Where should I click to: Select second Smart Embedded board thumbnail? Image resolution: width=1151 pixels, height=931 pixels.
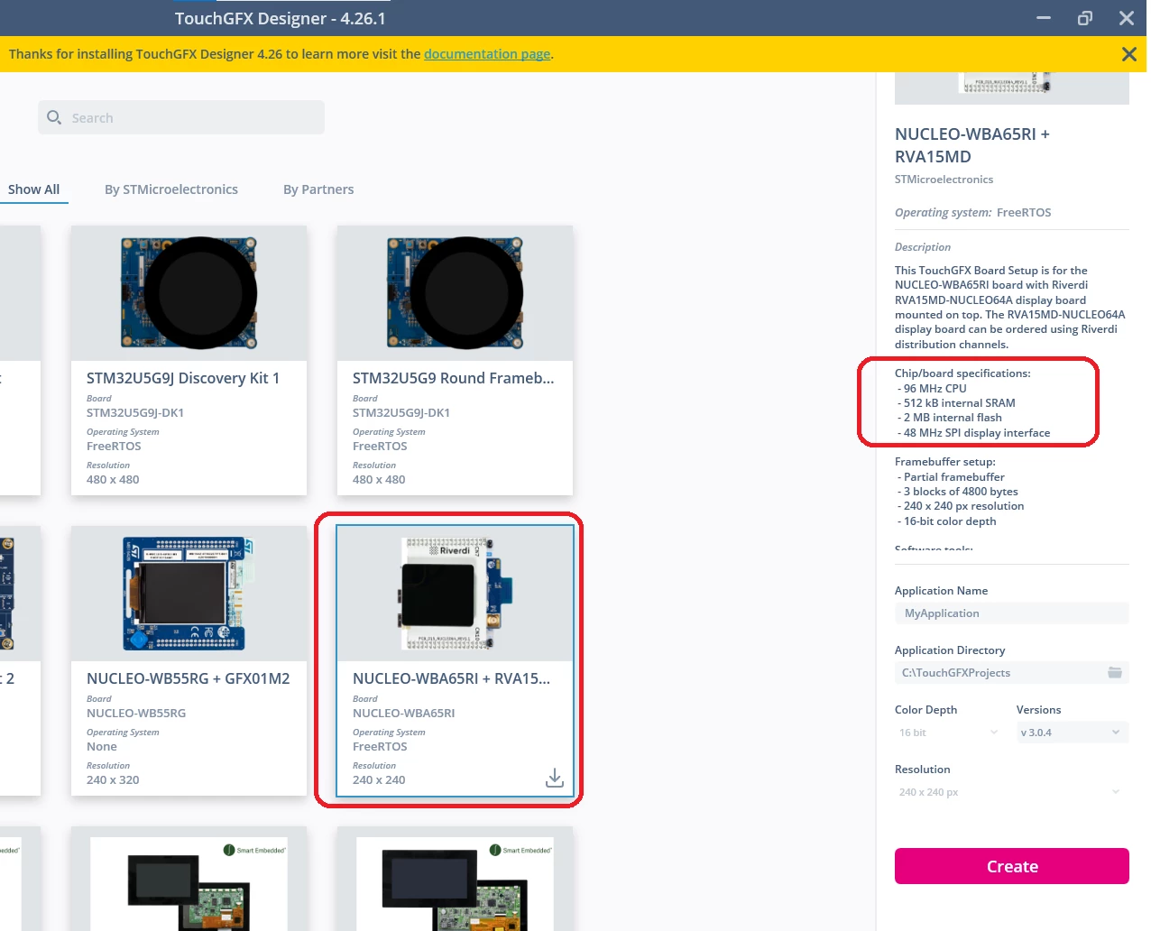[x=456, y=884]
